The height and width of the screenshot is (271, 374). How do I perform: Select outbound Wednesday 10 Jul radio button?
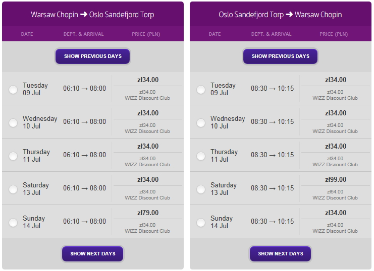[x=13, y=123]
